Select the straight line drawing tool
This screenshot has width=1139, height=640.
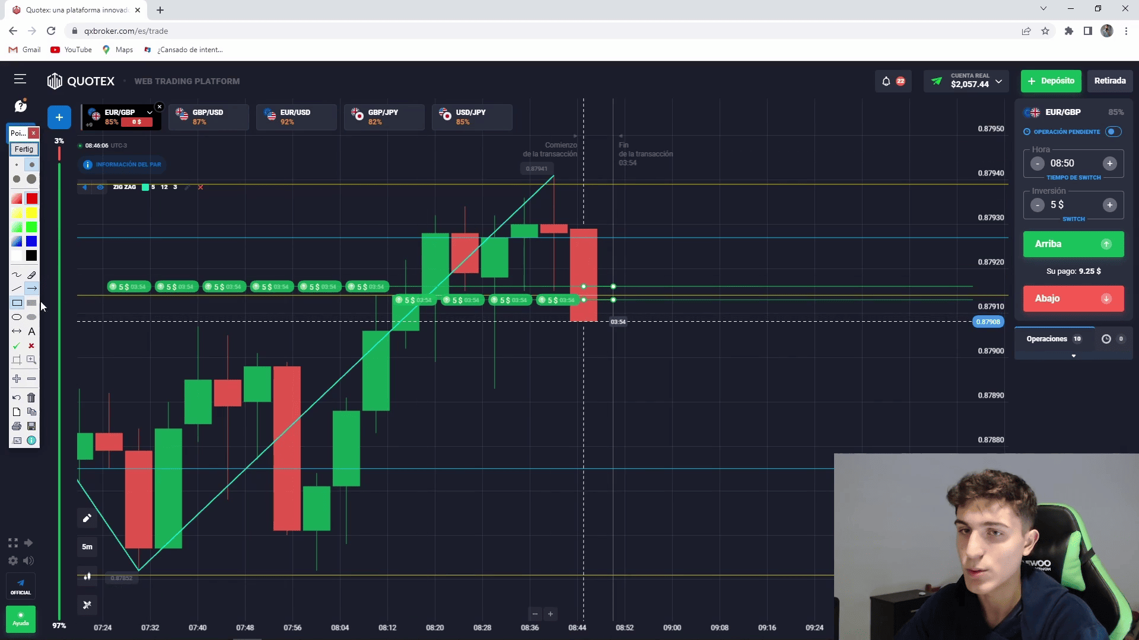17,289
